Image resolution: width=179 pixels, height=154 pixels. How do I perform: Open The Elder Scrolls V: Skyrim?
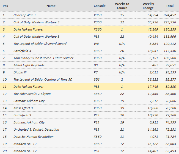(x=32, y=94)
